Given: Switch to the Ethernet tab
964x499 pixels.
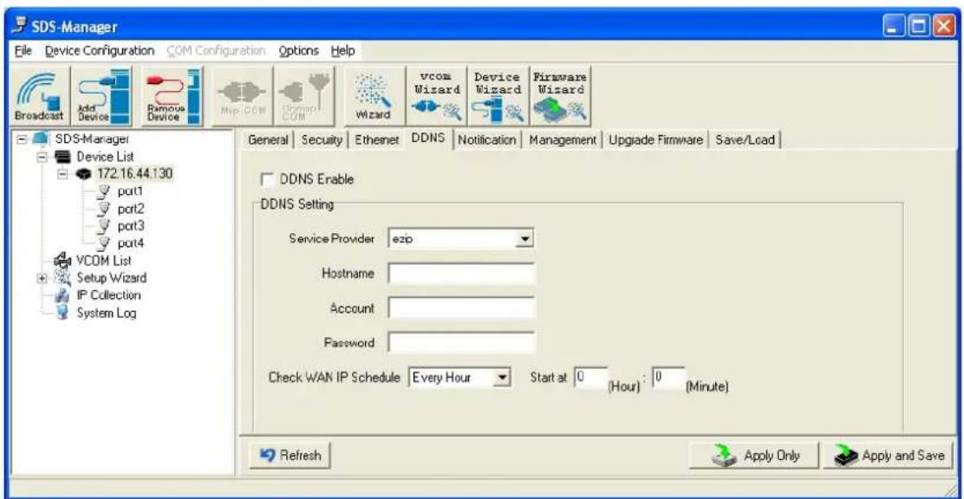Looking at the screenshot, I should (x=377, y=140).
